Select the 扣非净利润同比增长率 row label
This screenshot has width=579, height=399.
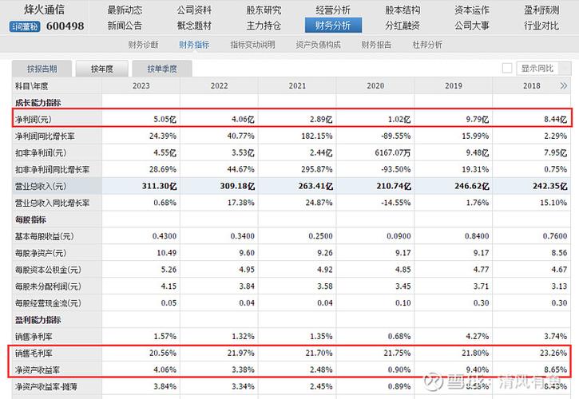point(52,169)
